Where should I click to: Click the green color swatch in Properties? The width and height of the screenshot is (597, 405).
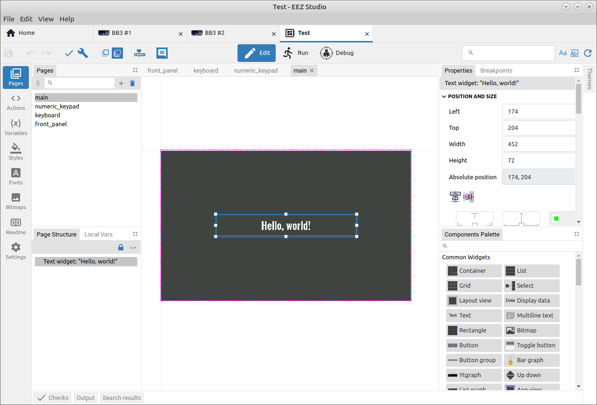point(556,218)
